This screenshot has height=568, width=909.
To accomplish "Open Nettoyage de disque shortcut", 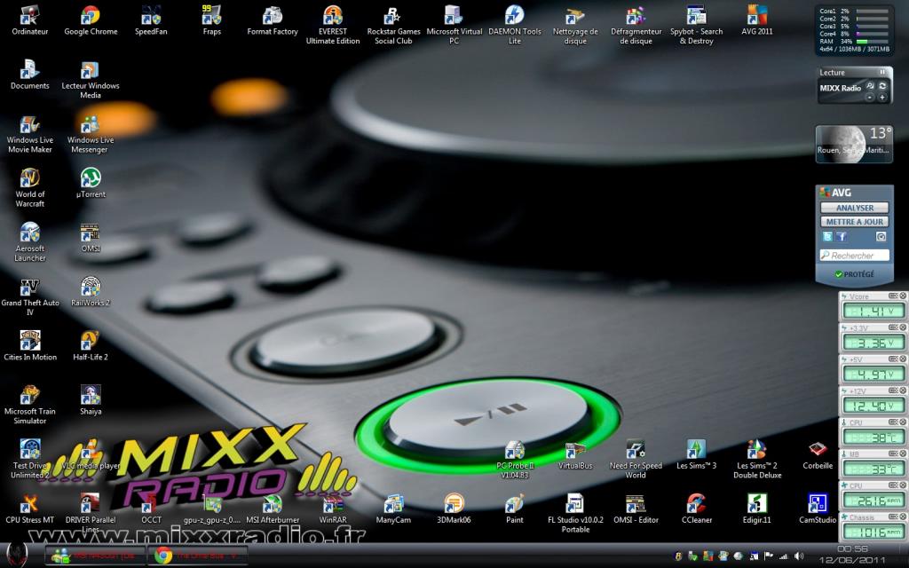I will pos(575,25).
